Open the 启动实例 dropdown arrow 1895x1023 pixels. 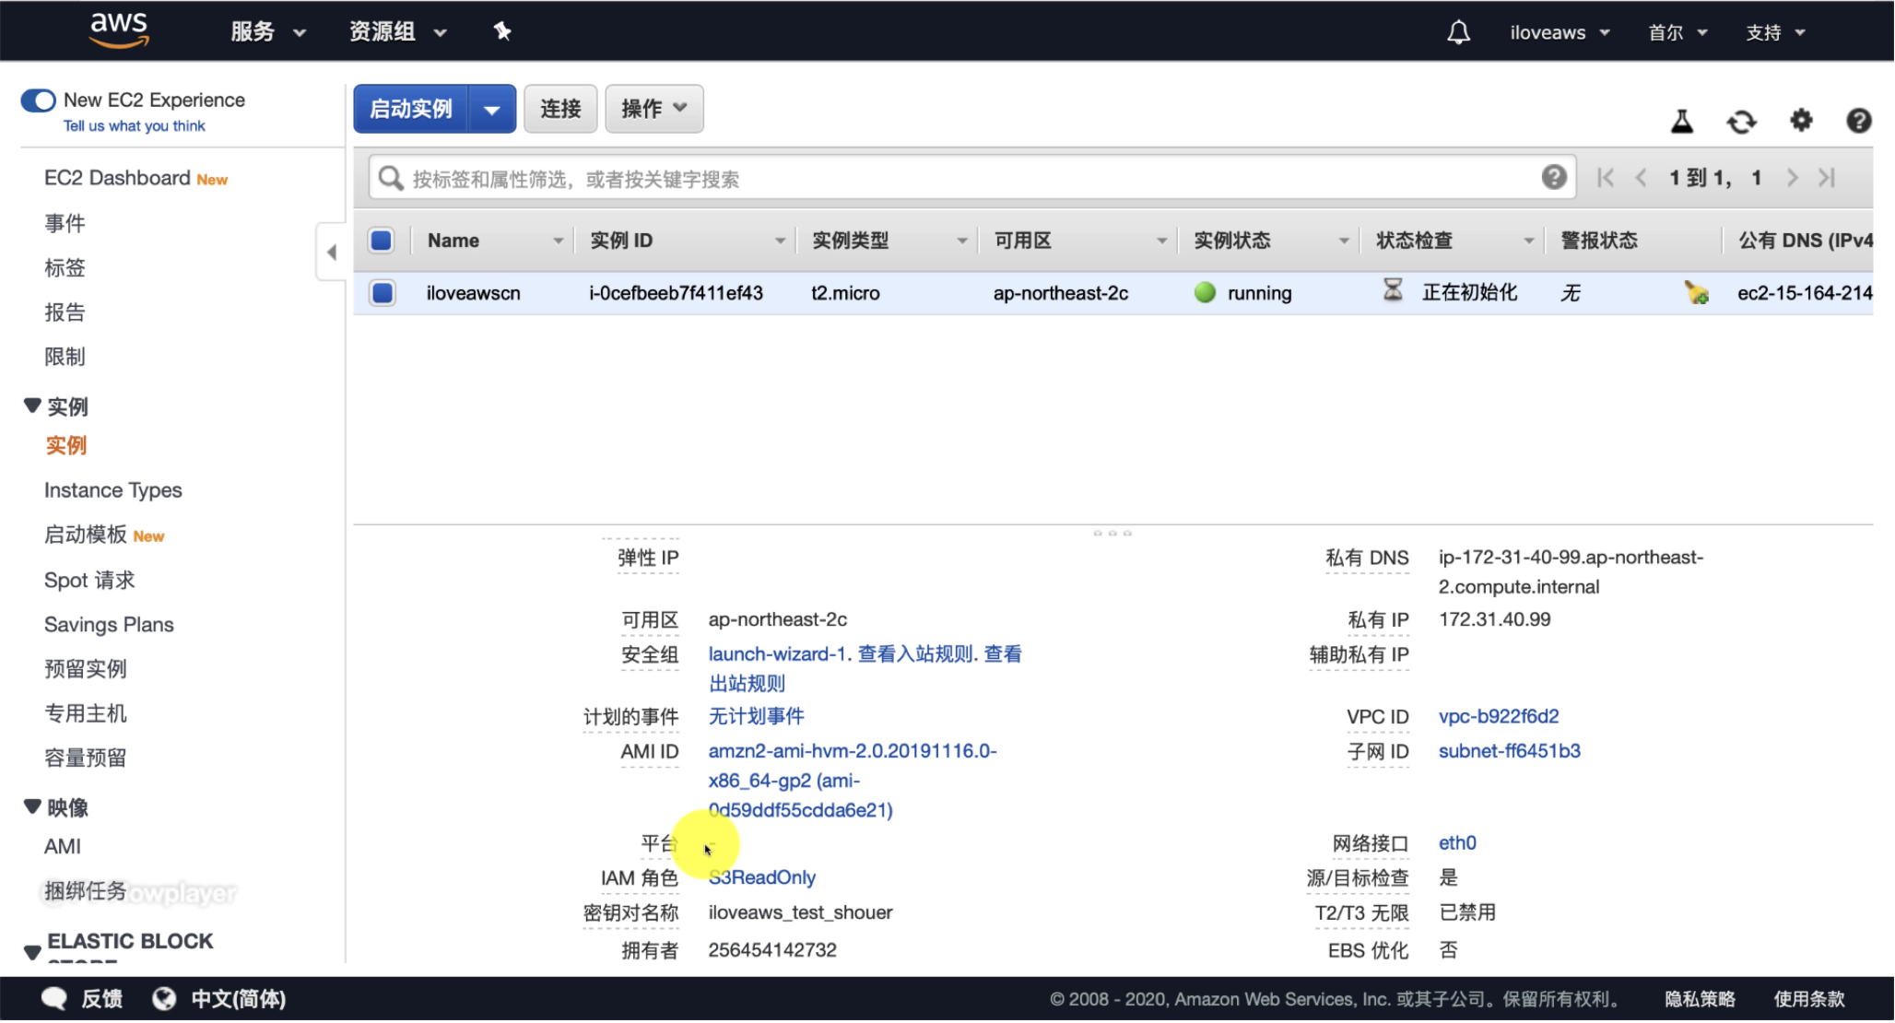(492, 109)
